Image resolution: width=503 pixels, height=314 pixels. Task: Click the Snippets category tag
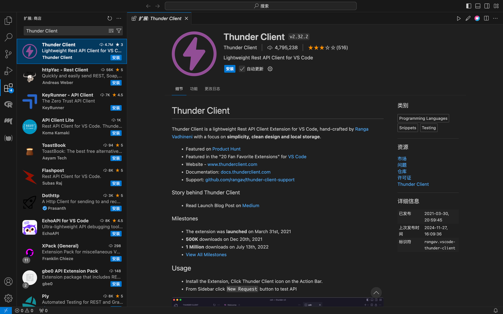coord(408,128)
